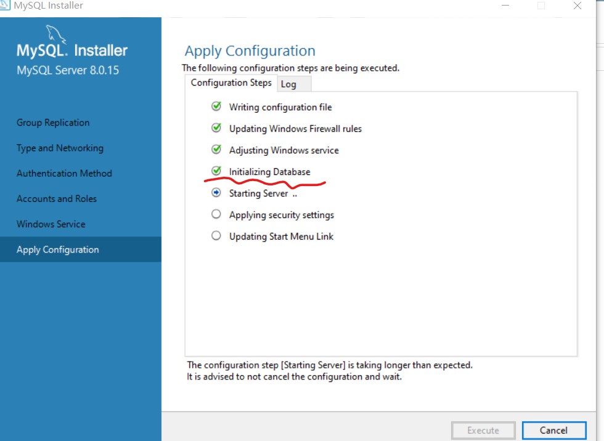
Task: Click 'The following configuration steps' description
Action: click(291, 68)
